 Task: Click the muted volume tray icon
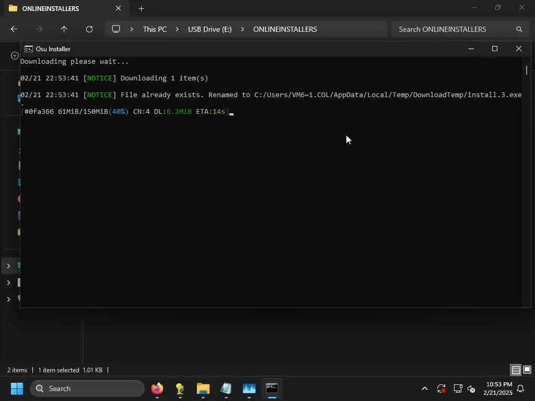(x=471, y=388)
